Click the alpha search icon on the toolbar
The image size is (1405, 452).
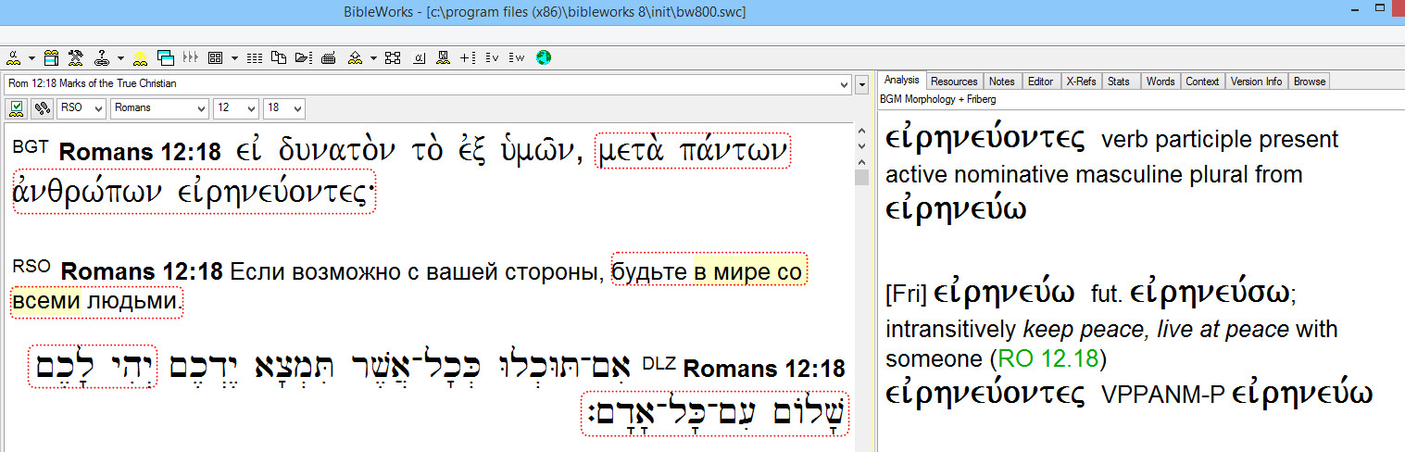pyautogui.click(x=13, y=57)
